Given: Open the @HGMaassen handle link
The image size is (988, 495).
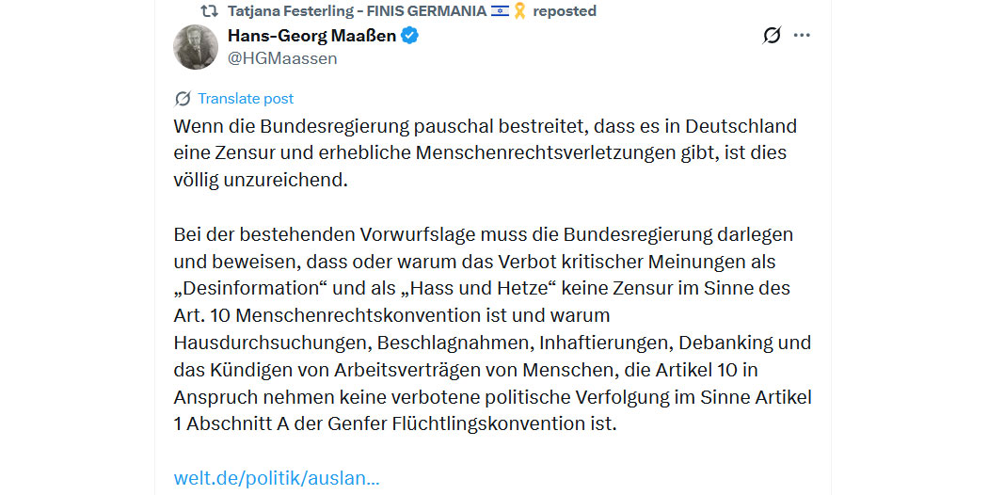Looking at the screenshot, I should tap(282, 58).
